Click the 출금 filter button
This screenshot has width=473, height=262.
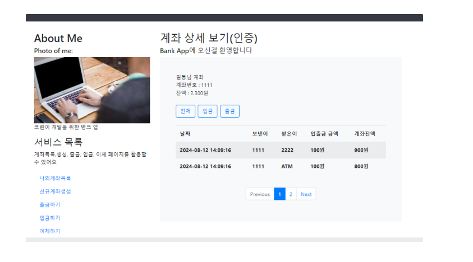(229, 111)
